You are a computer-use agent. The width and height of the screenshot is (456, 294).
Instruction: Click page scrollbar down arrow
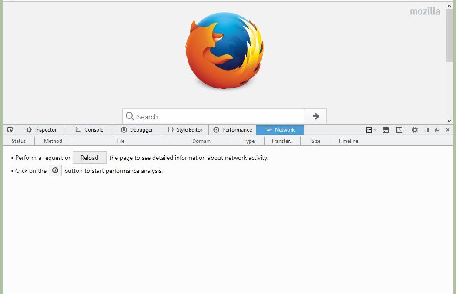coord(449,121)
